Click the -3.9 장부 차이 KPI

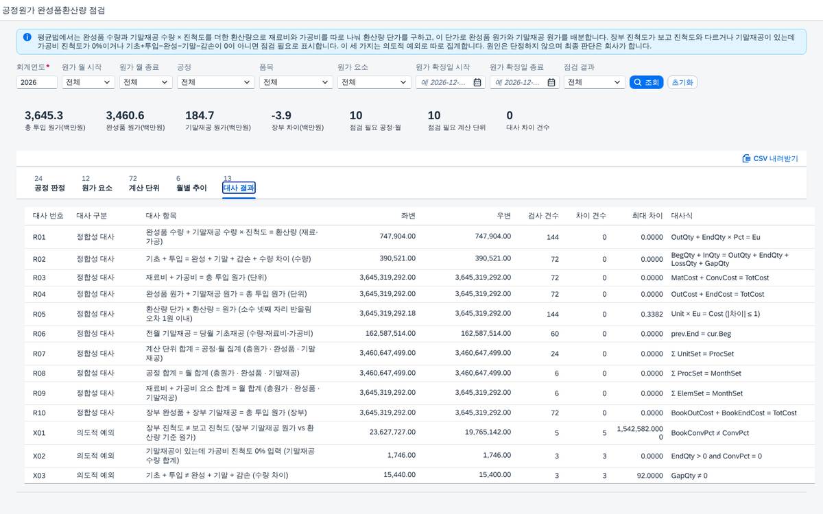[x=298, y=121]
